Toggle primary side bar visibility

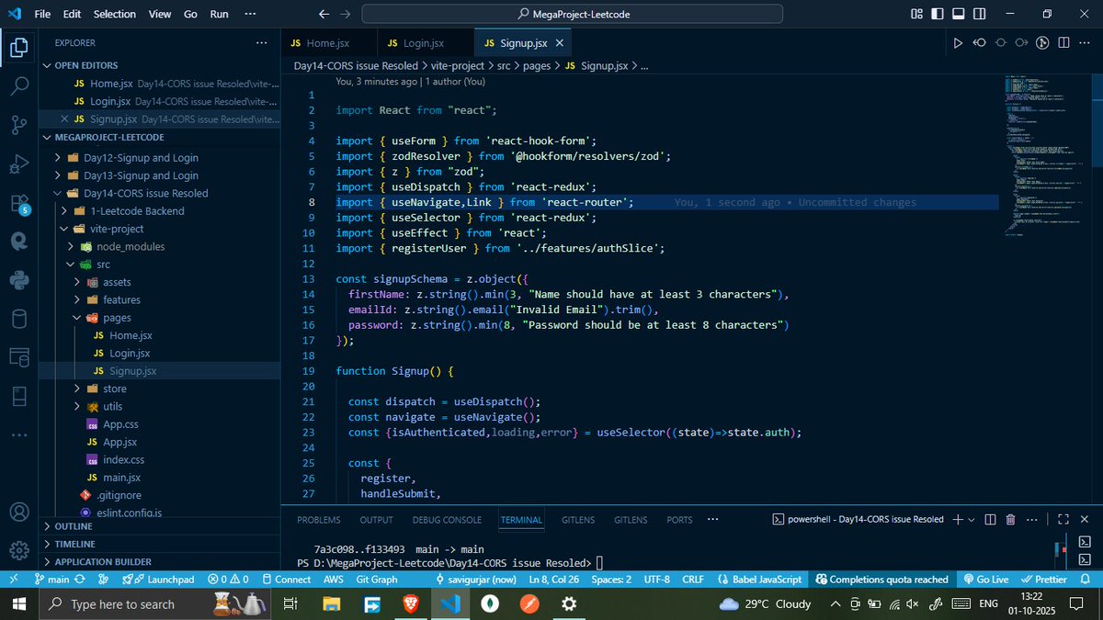pos(937,14)
